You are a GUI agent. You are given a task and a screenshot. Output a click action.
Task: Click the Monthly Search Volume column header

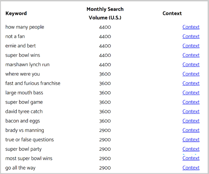(105, 13)
